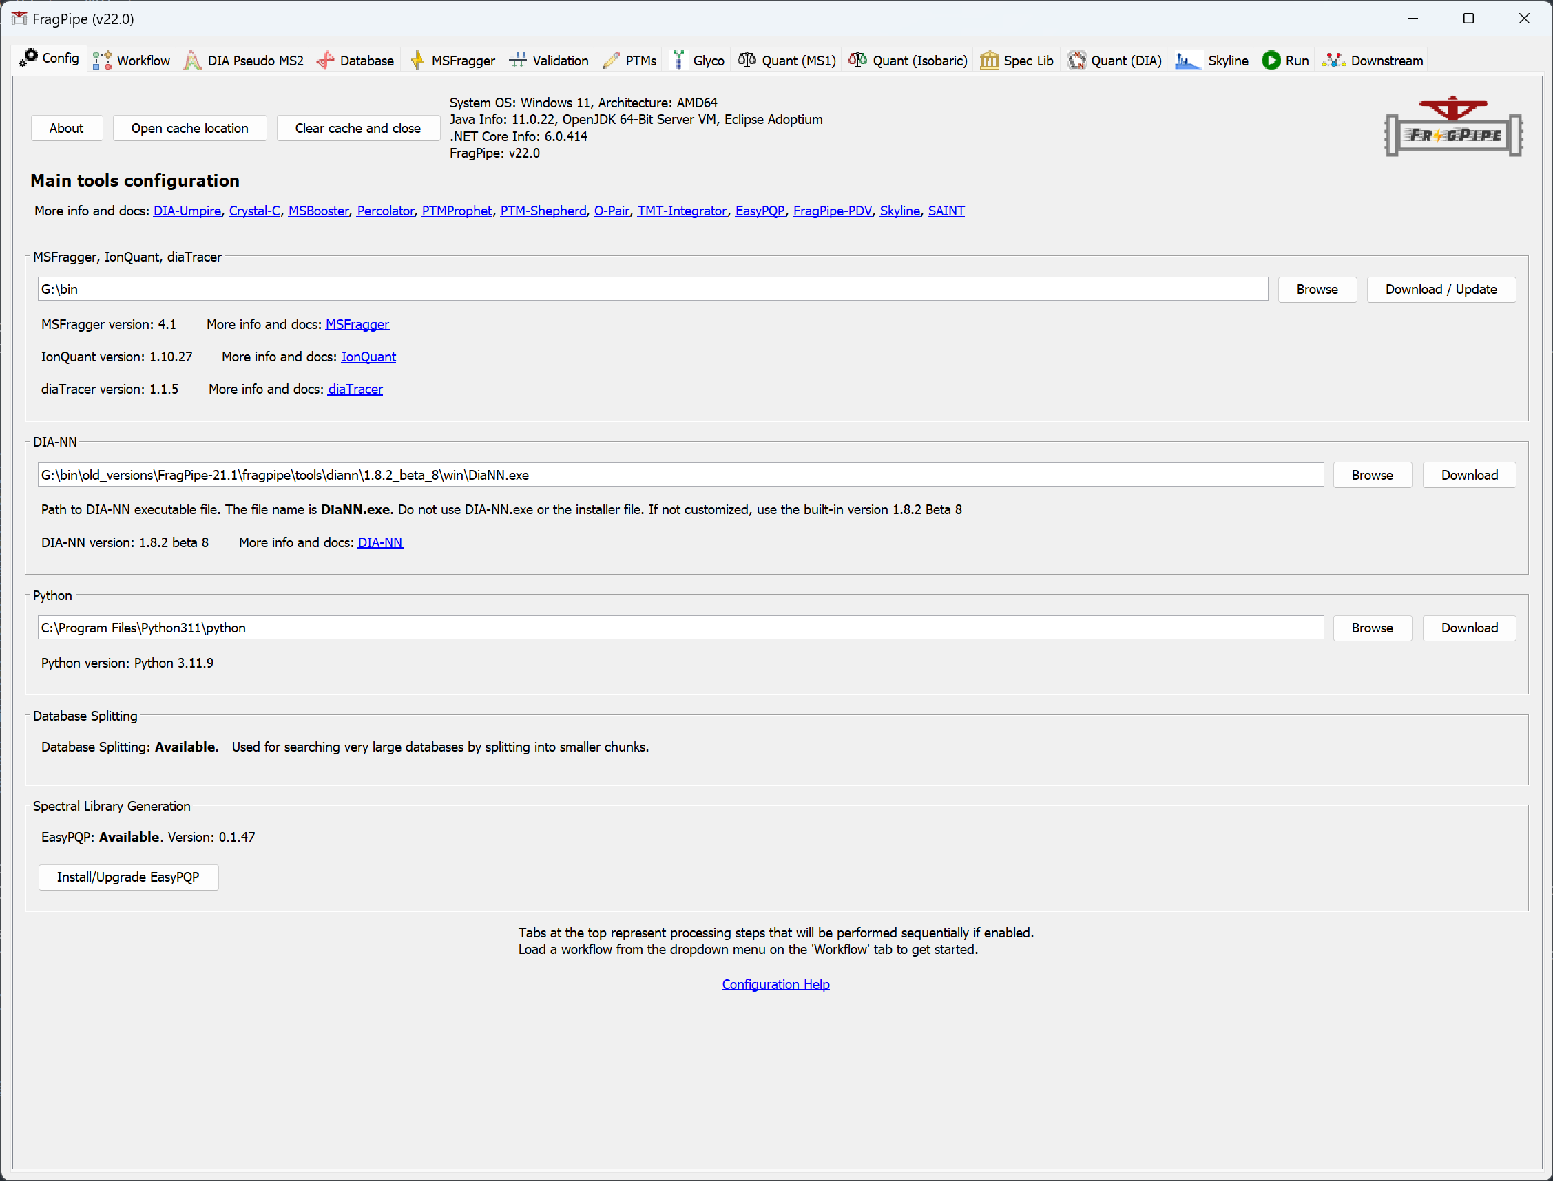The height and width of the screenshot is (1181, 1553).
Task: Select the Database tab icon
Action: 325,61
